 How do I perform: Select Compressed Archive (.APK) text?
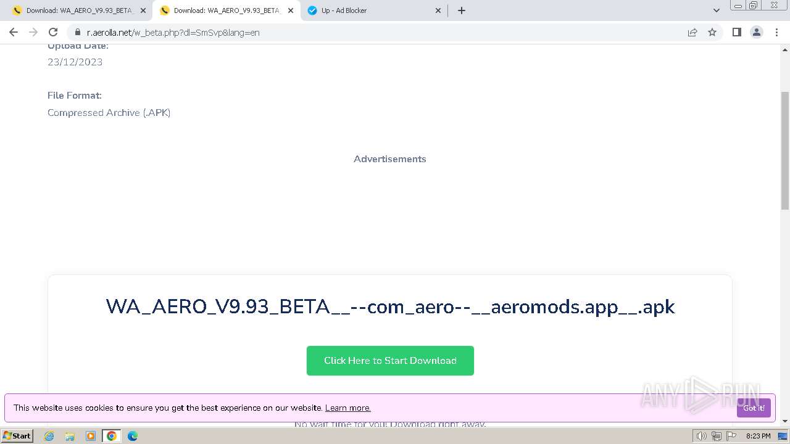[x=109, y=113]
